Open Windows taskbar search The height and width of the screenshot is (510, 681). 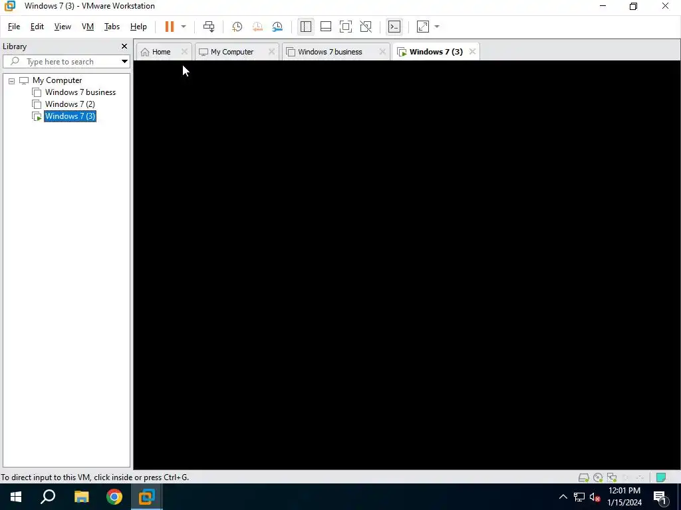click(x=48, y=497)
